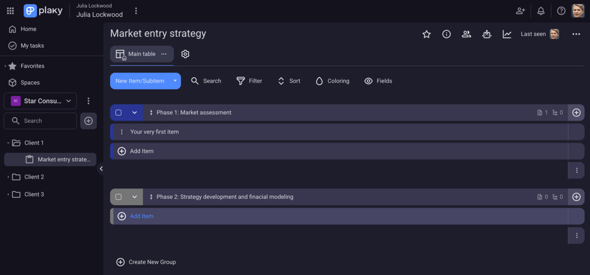
Task: Open the activity chart icon
Action: (x=507, y=34)
